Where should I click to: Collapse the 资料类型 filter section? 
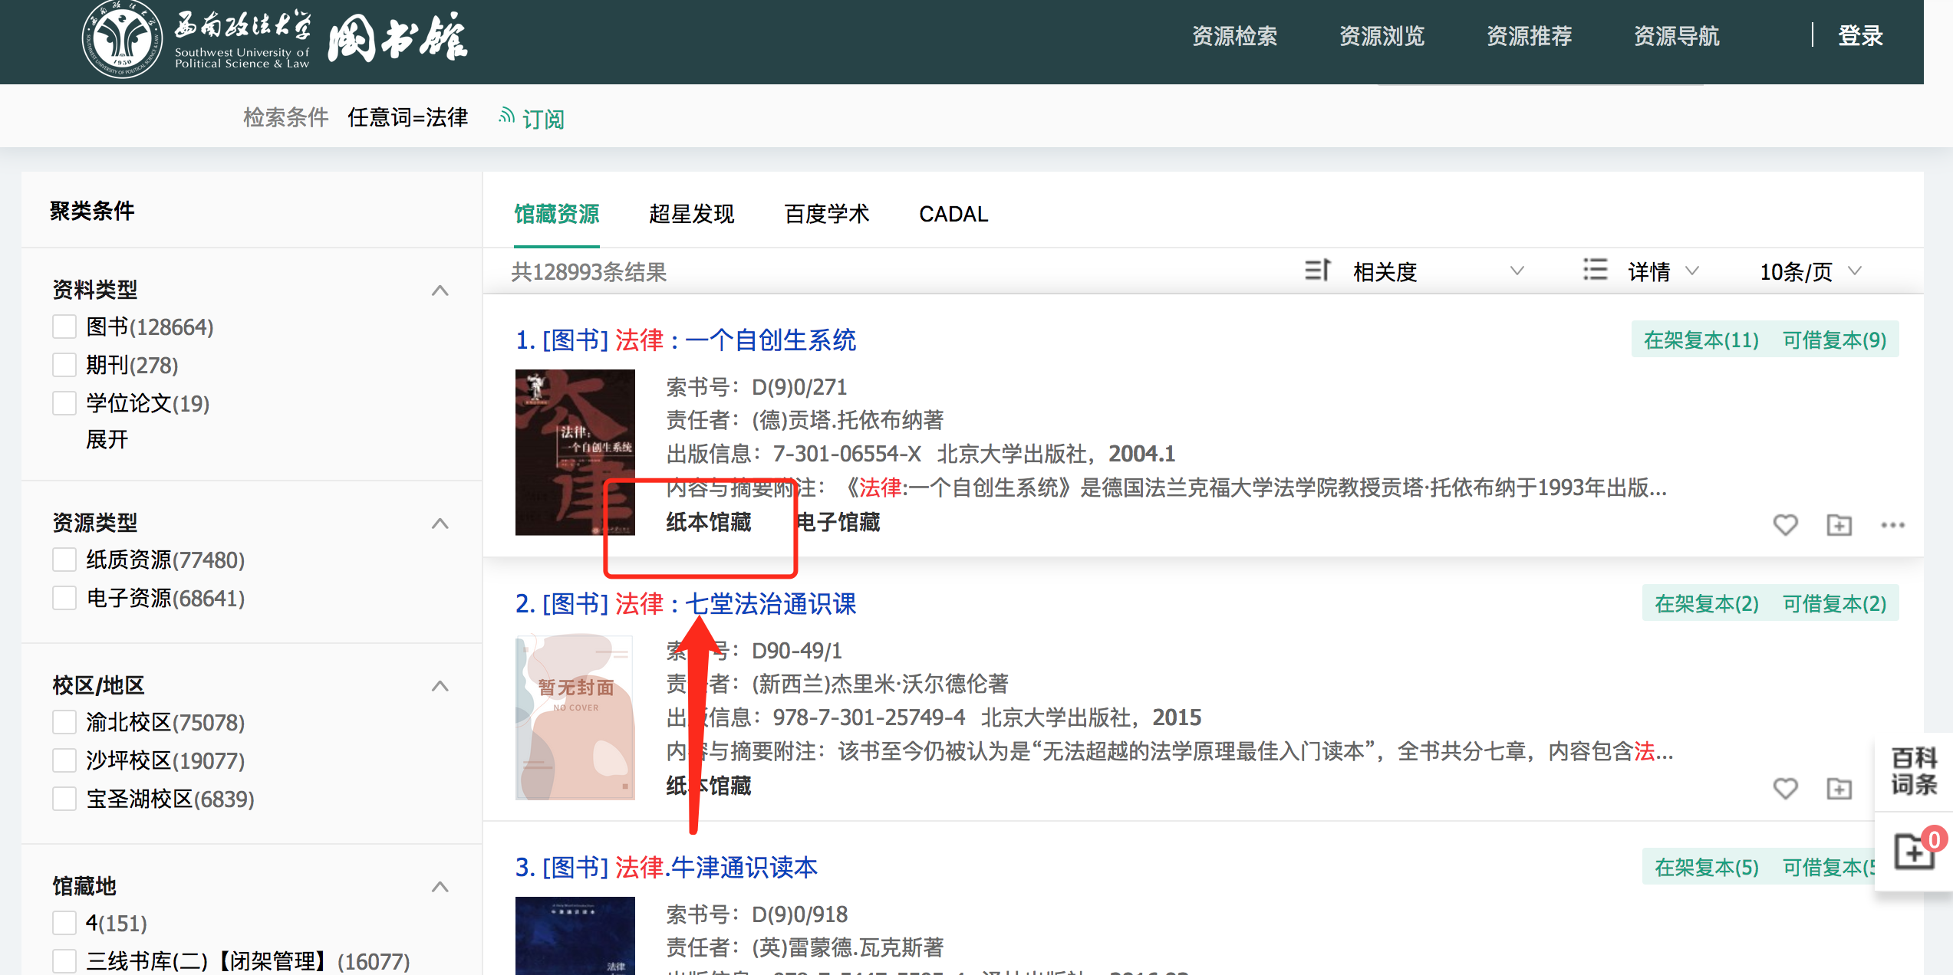point(440,291)
